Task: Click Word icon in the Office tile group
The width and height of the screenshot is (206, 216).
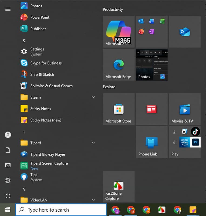Action: [x=151, y=21]
